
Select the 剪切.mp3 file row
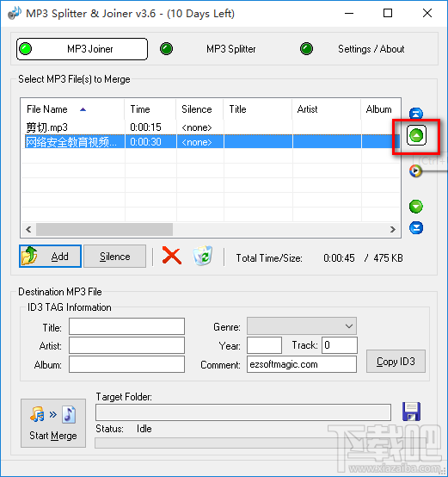click(210, 127)
